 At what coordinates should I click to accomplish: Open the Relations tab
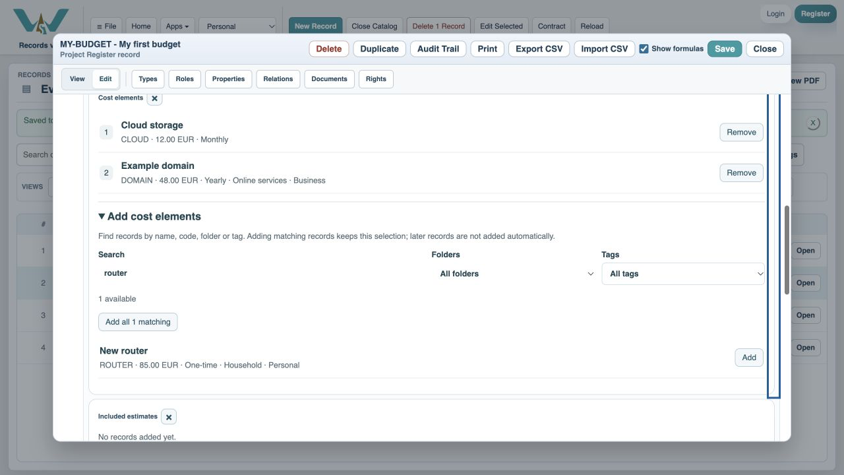pyautogui.click(x=278, y=79)
